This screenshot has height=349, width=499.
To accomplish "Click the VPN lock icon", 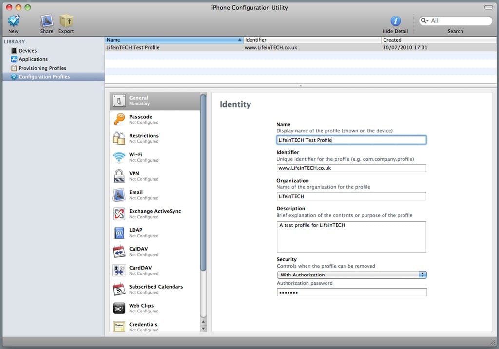I will pos(119,176).
